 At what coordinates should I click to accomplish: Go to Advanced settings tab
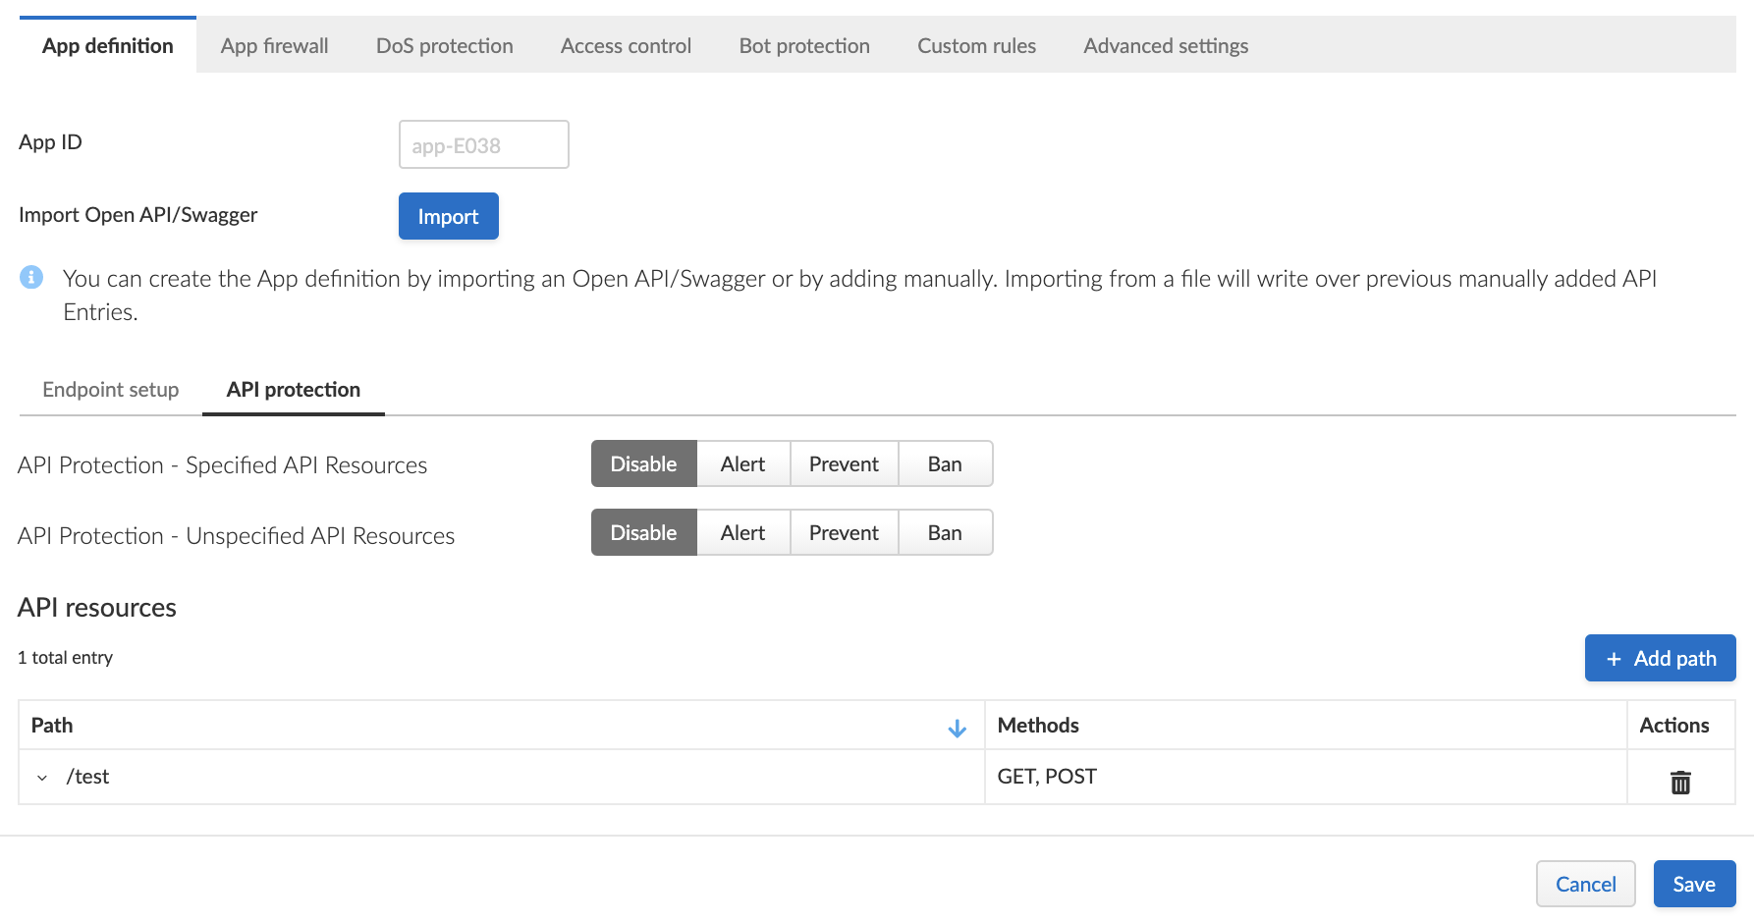[1166, 45]
